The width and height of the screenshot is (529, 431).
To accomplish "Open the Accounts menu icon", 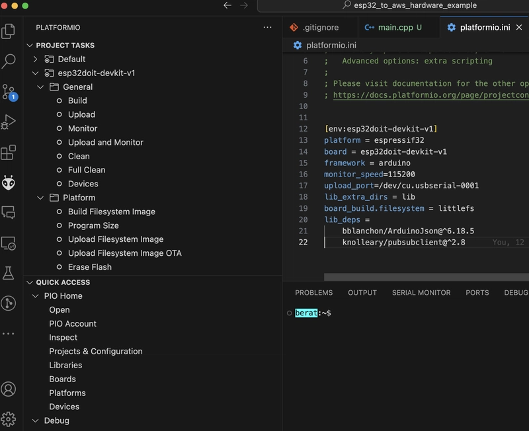I will click(9, 389).
